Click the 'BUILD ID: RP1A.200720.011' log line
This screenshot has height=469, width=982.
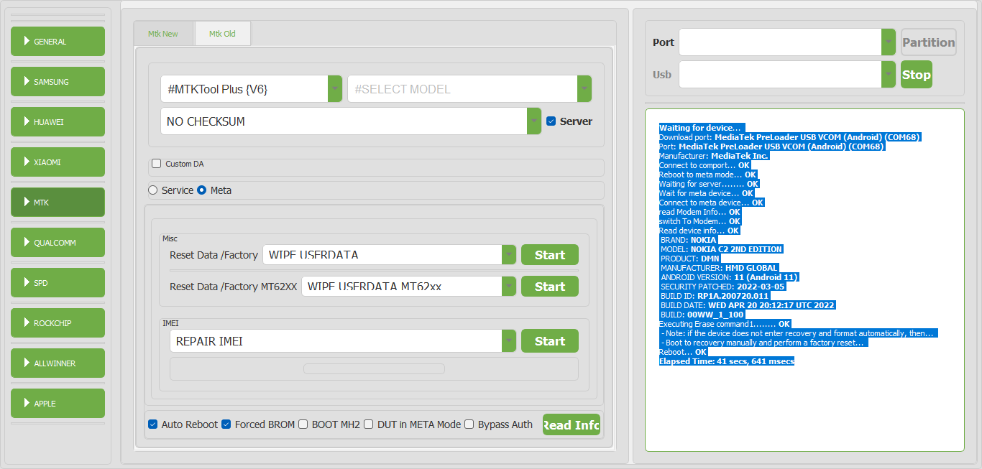[x=715, y=296]
